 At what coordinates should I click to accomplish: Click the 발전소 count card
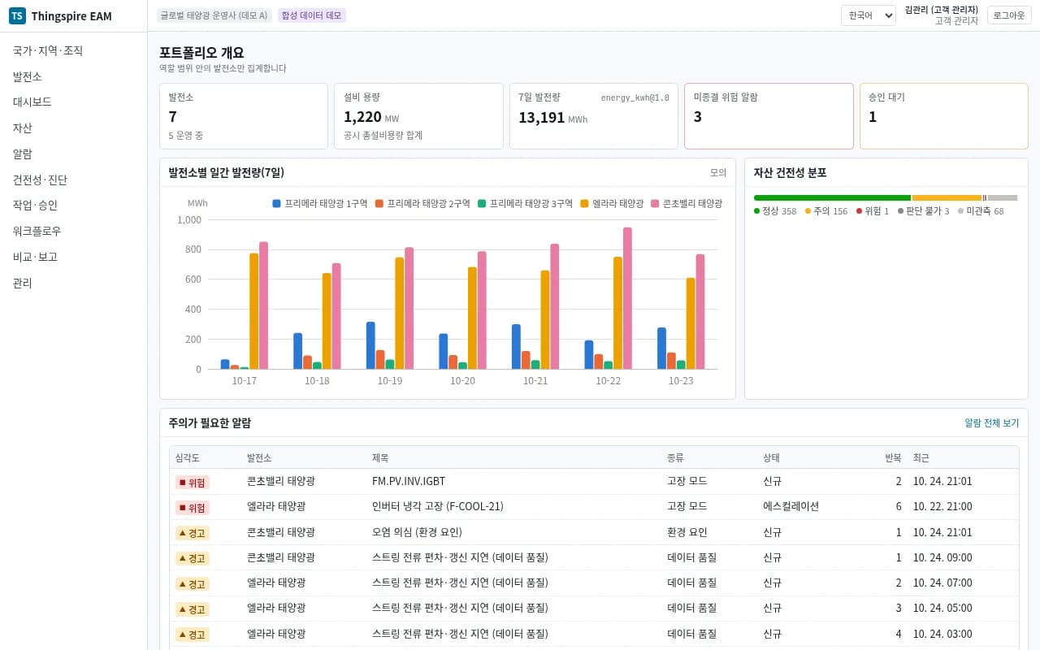244,116
